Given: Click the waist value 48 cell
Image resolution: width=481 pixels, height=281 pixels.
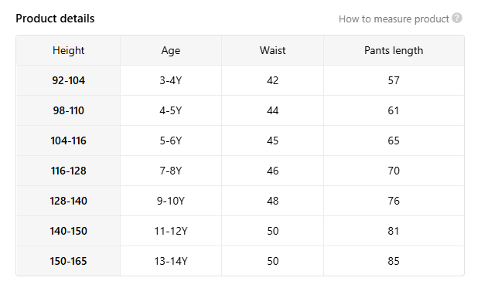Looking at the screenshot, I should (272, 201).
